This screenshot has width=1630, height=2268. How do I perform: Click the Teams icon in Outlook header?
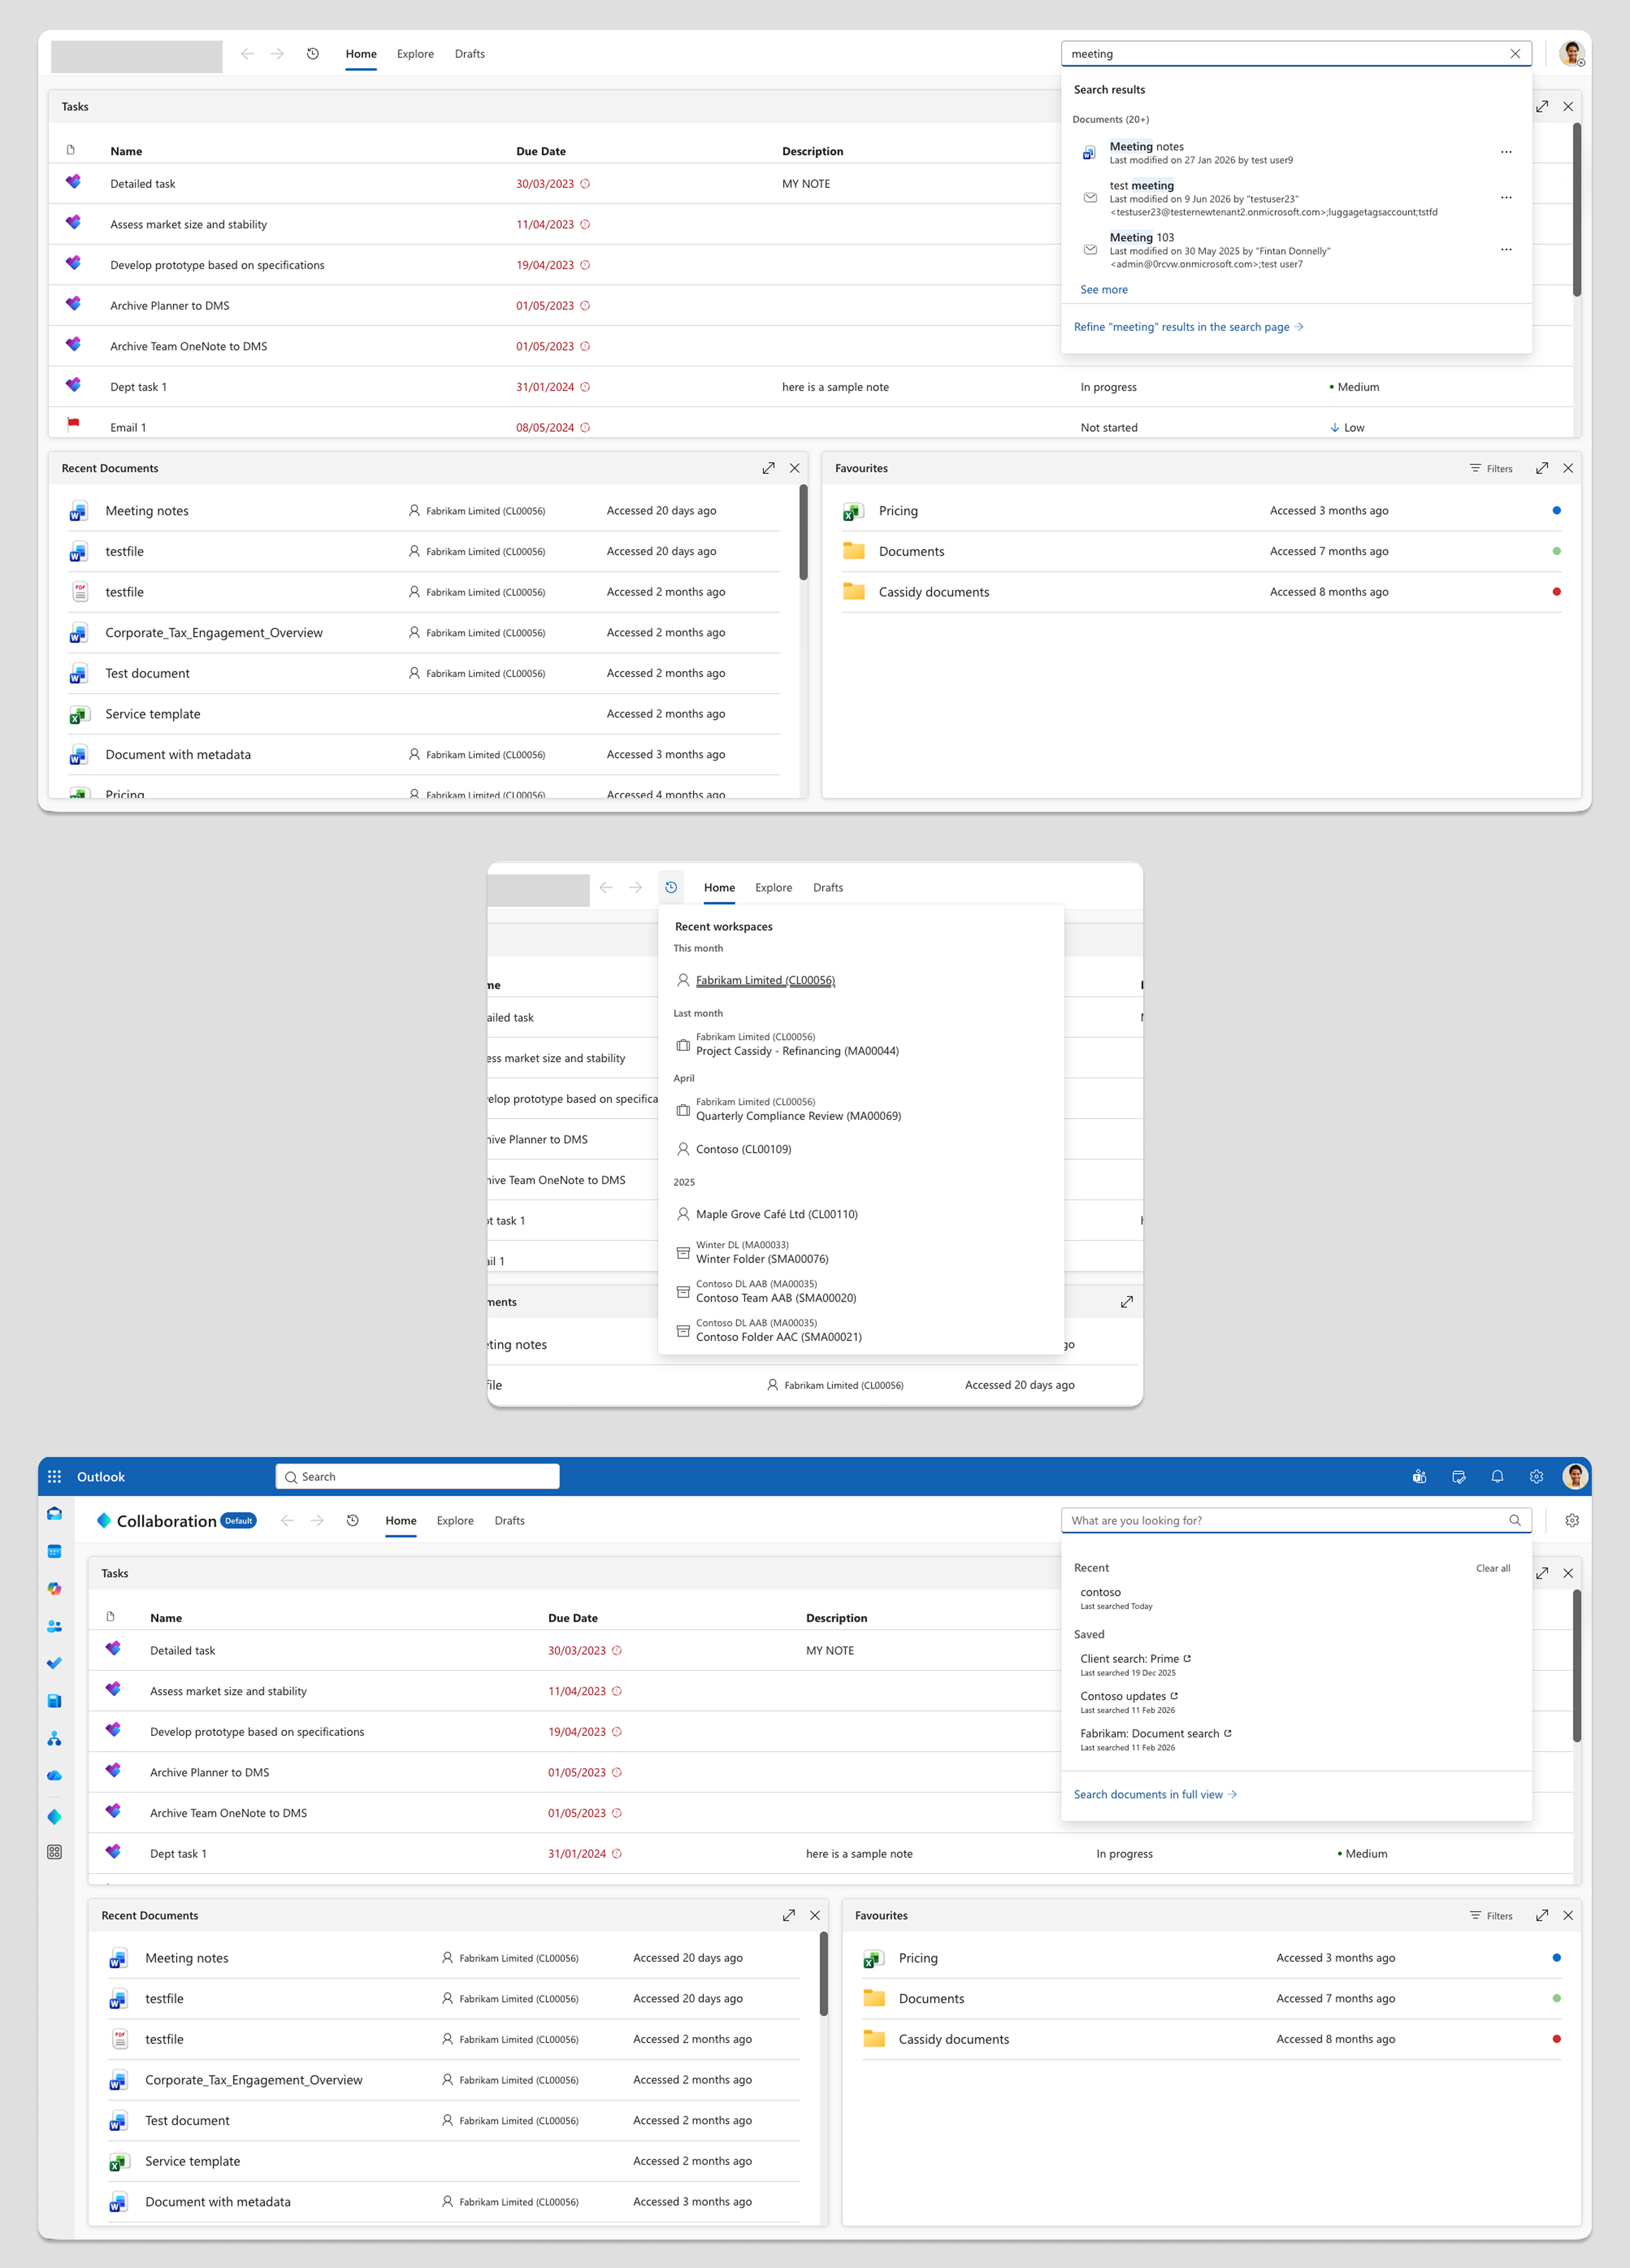pos(1419,1476)
